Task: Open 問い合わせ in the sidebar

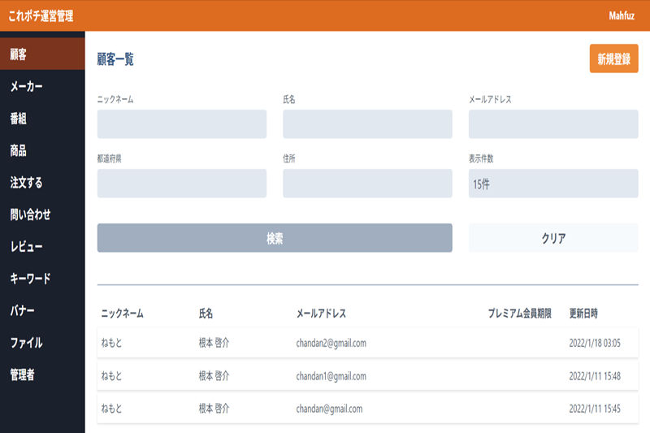Action: tap(31, 214)
